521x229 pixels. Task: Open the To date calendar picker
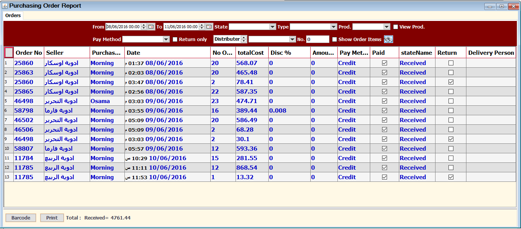click(209, 27)
